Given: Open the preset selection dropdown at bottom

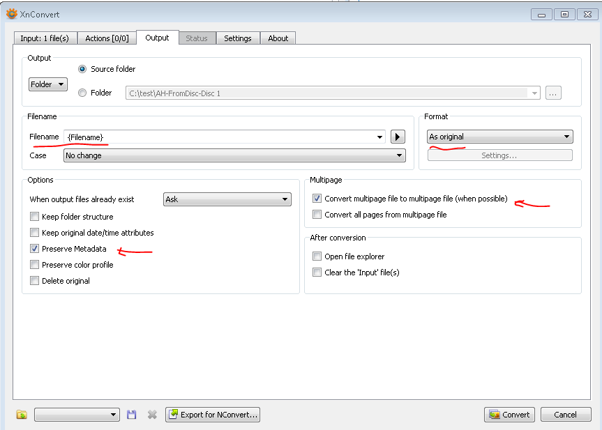Looking at the screenshot, I should pyautogui.click(x=77, y=415).
